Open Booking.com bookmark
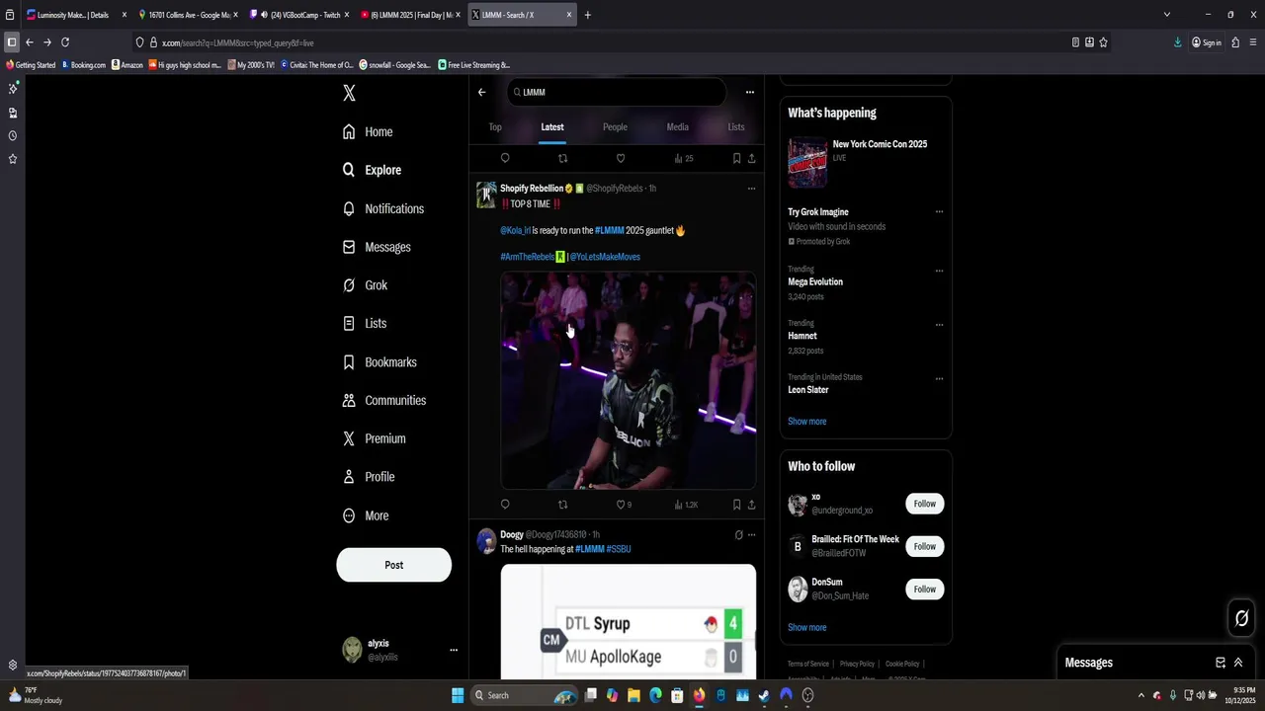 point(83,65)
